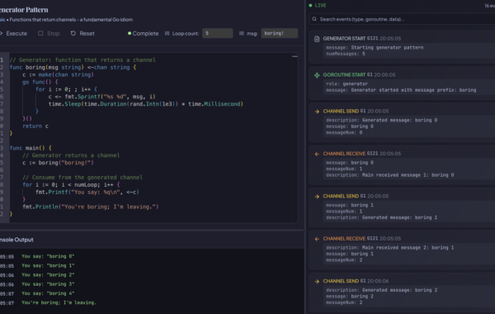Click the arrow icon of CHANNEL SEND 'boring 1'
The image size is (495, 314).
(317, 197)
